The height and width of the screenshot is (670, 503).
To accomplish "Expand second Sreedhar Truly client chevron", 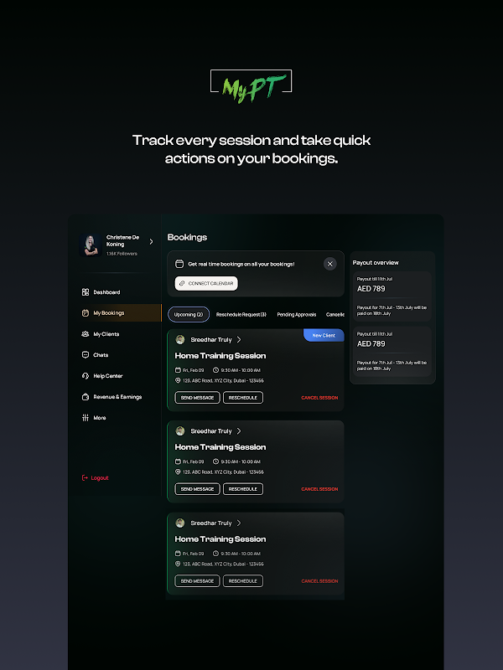I will (239, 430).
